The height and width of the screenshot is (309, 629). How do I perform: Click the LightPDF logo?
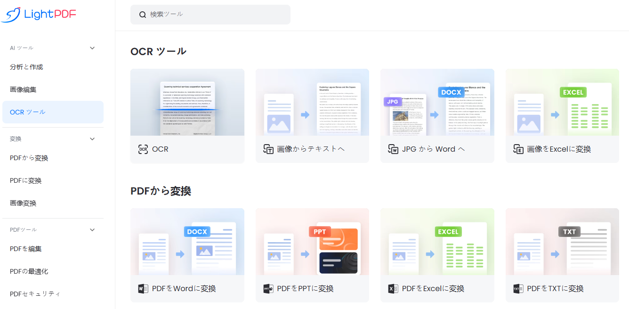coord(39,15)
